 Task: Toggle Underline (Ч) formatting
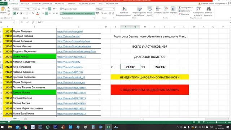21,13
